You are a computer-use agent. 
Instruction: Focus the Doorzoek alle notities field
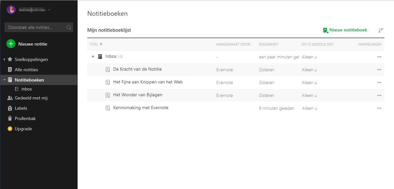[x=35, y=27]
